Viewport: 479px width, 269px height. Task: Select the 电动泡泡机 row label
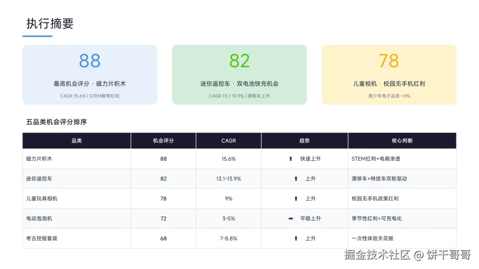(39, 219)
